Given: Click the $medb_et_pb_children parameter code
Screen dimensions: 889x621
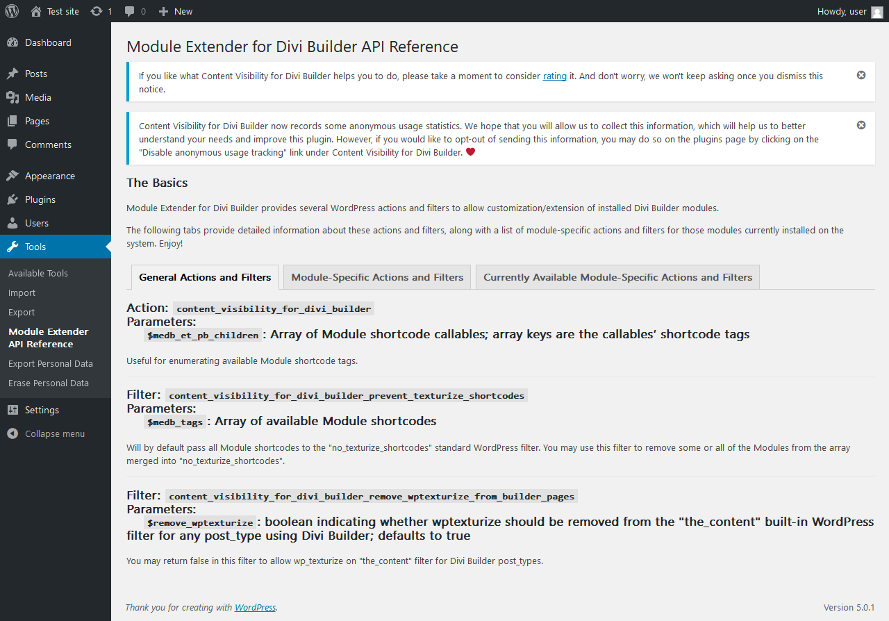Looking at the screenshot, I should tap(203, 336).
